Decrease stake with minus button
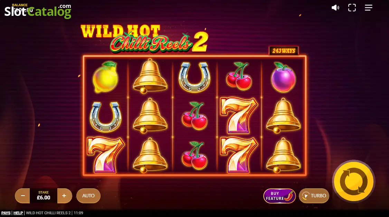Screen dimensions: 389x217 (22, 196)
